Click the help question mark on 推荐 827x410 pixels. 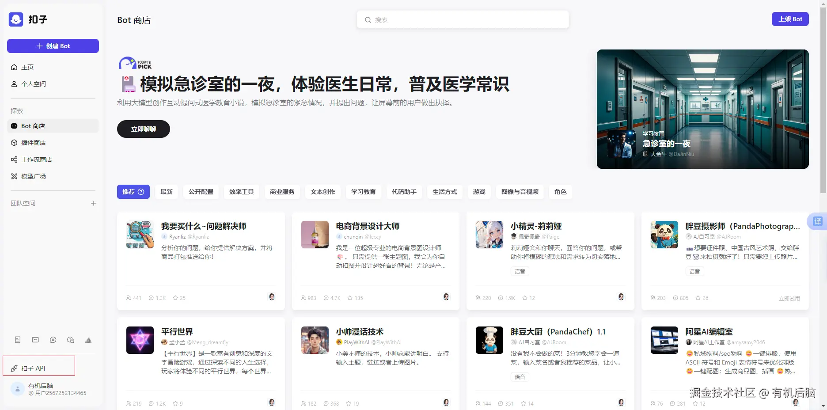point(141,192)
